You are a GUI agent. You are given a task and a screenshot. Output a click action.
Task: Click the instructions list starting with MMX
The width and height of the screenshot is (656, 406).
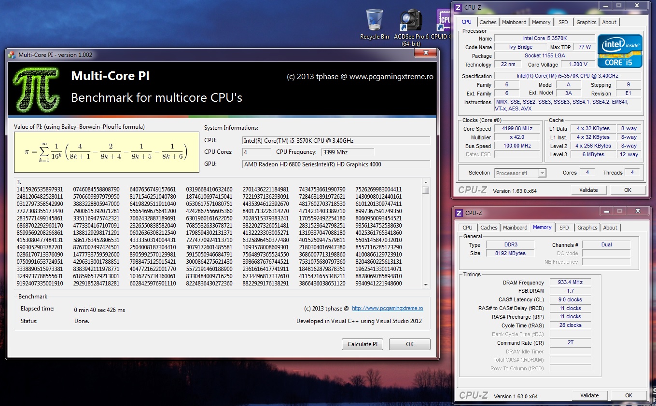coord(568,105)
